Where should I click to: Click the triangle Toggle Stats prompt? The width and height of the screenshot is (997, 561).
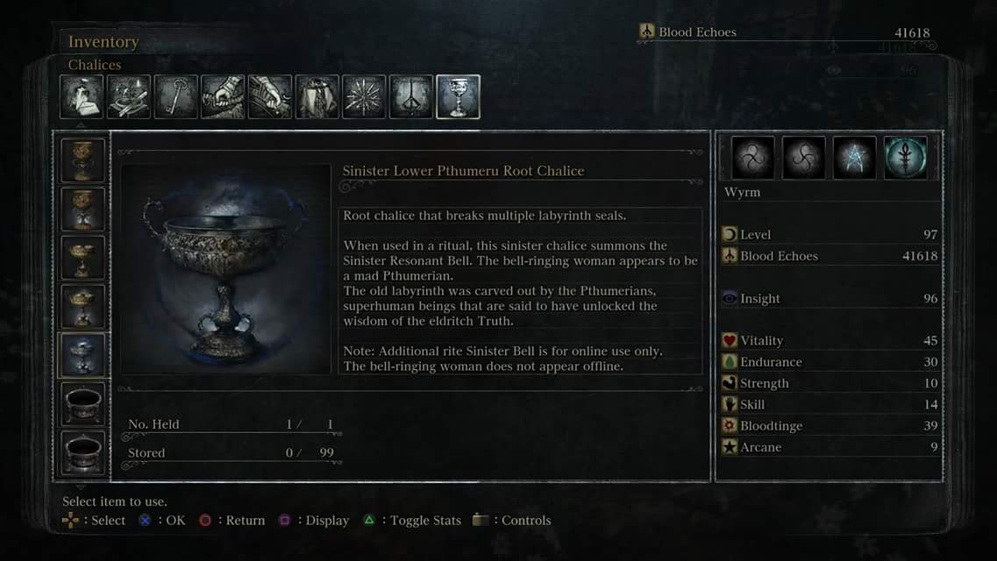[412, 520]
